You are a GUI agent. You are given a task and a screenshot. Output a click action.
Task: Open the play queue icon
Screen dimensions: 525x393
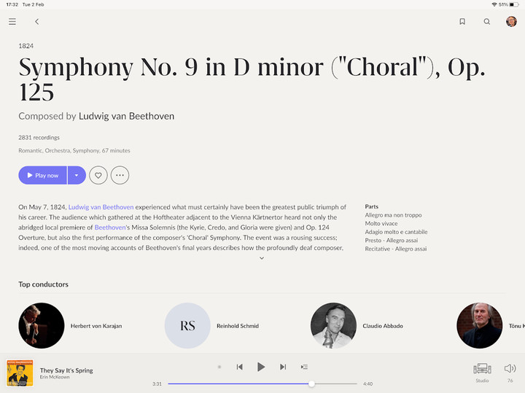coord(304,367)
